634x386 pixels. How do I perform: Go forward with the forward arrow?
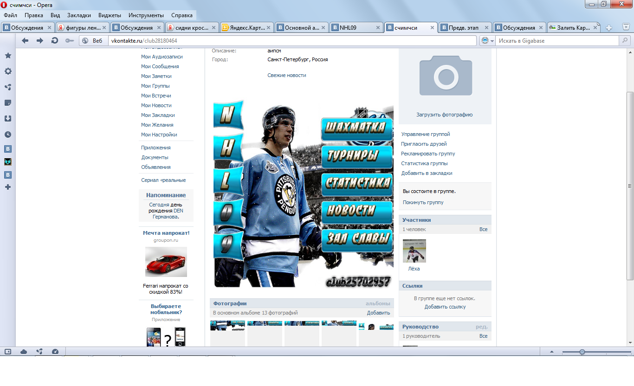40,41
